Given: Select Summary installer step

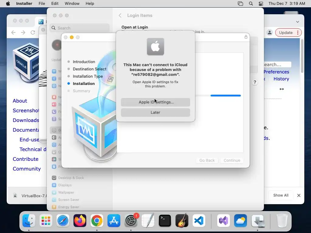Looking at the screenshot, I should pos(81,91).
